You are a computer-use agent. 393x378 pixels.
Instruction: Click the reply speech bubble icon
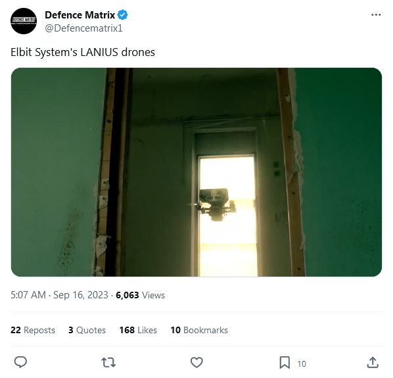[x=20, y=362]
